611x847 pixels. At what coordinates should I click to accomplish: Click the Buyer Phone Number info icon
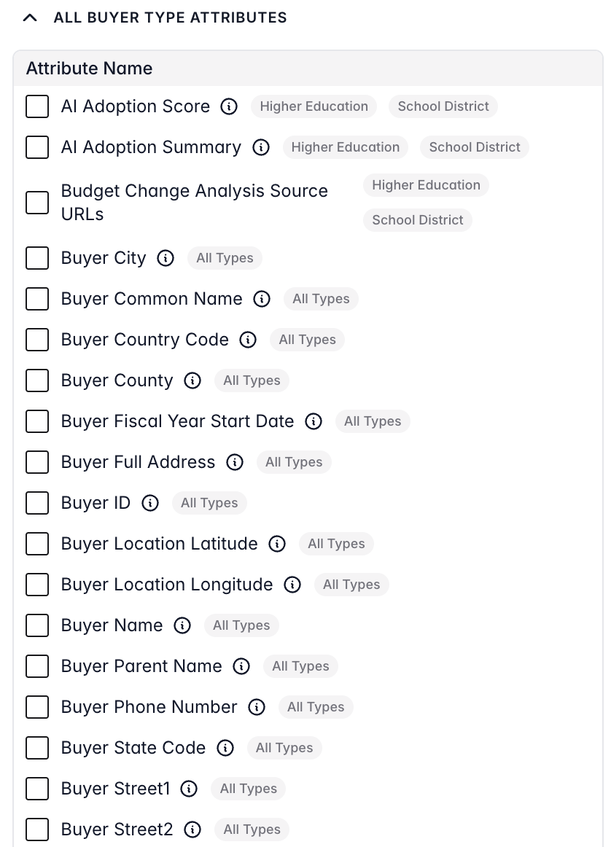tap(257, 707)
